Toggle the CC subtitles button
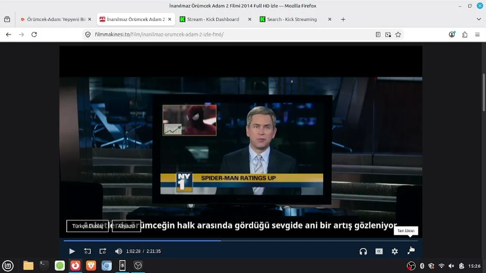 coord(379,251)
